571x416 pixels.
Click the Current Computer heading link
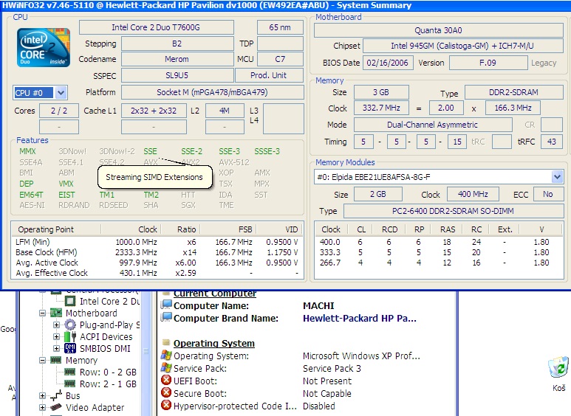215,294
